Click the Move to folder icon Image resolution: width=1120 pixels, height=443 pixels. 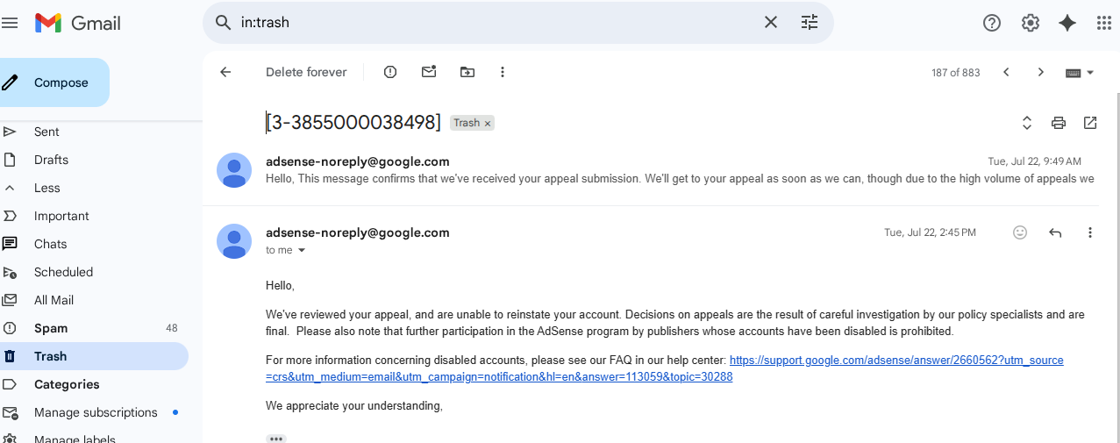pos(467,72)
